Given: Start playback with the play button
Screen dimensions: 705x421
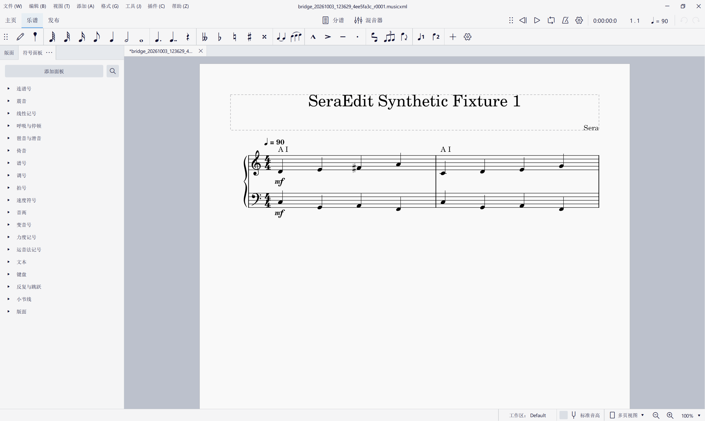Looking at the screenshot, I should (x=537, y=20).
